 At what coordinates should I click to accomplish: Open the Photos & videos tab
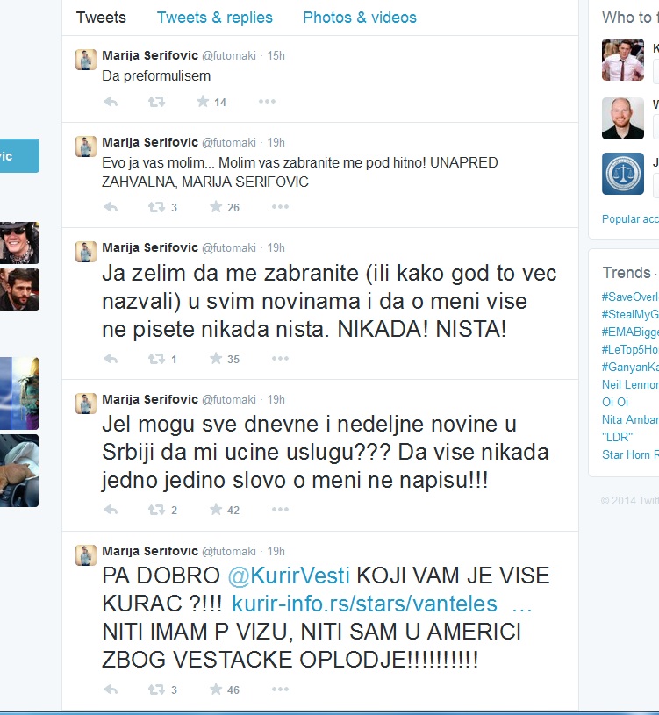click(360, 18)
